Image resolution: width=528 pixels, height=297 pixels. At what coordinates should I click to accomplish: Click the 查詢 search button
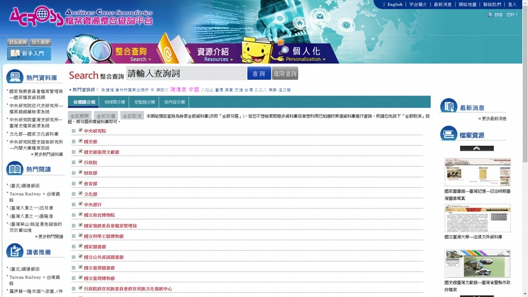pos(259,73)
